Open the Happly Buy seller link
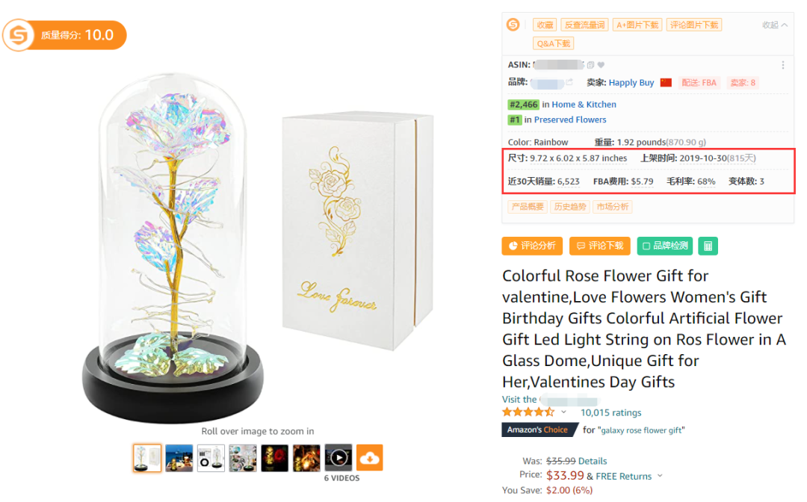This screenshot has height=502, width=807. (631, 83)
